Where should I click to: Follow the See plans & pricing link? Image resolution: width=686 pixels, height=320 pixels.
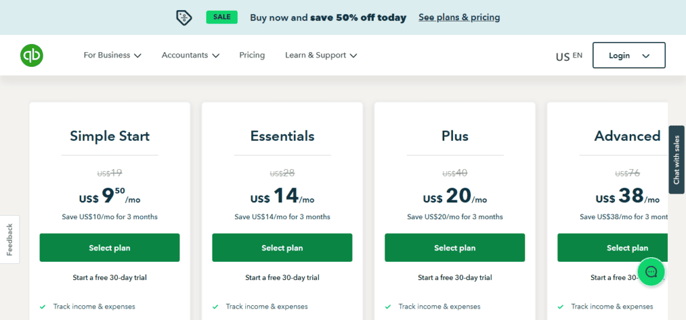pos(460,17)
